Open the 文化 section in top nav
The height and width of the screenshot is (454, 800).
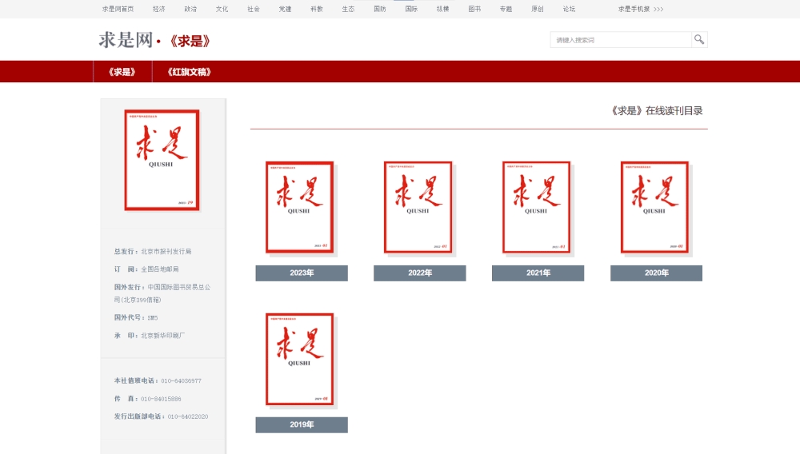[222, 9]
